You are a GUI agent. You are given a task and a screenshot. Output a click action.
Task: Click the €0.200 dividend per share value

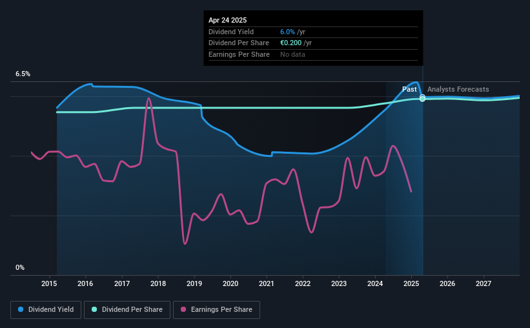(x=290, y=43)
